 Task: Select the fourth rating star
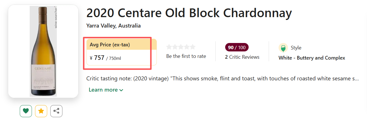(187, 47)
